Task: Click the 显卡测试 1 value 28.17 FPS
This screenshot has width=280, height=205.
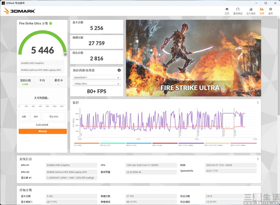Action: [71, 202]
